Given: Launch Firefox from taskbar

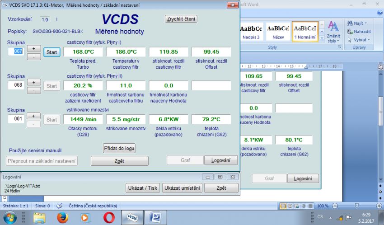Looking at the screenshot, I should pos(62,218).
